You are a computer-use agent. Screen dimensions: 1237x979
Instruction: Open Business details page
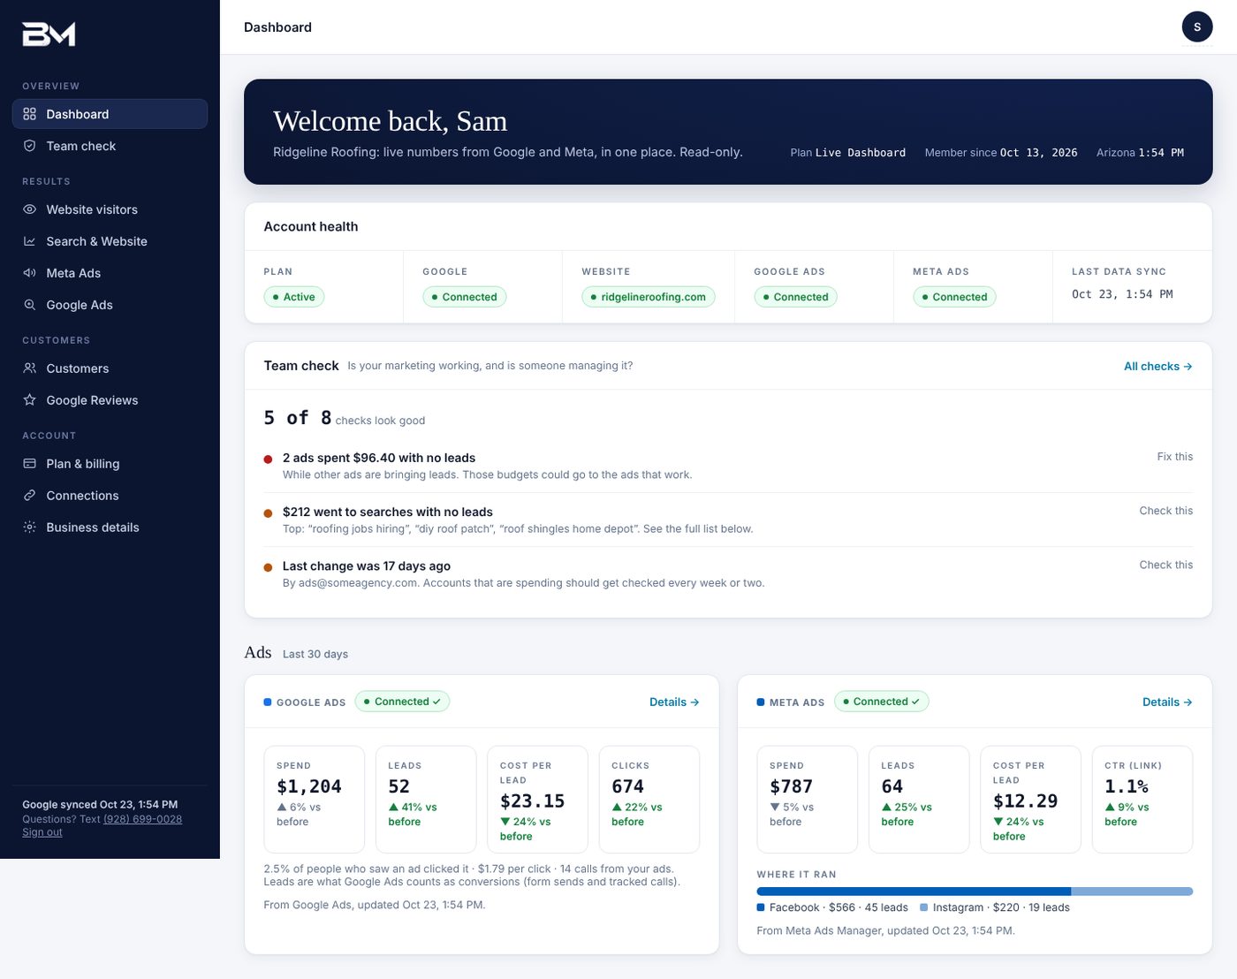point(110,527)
